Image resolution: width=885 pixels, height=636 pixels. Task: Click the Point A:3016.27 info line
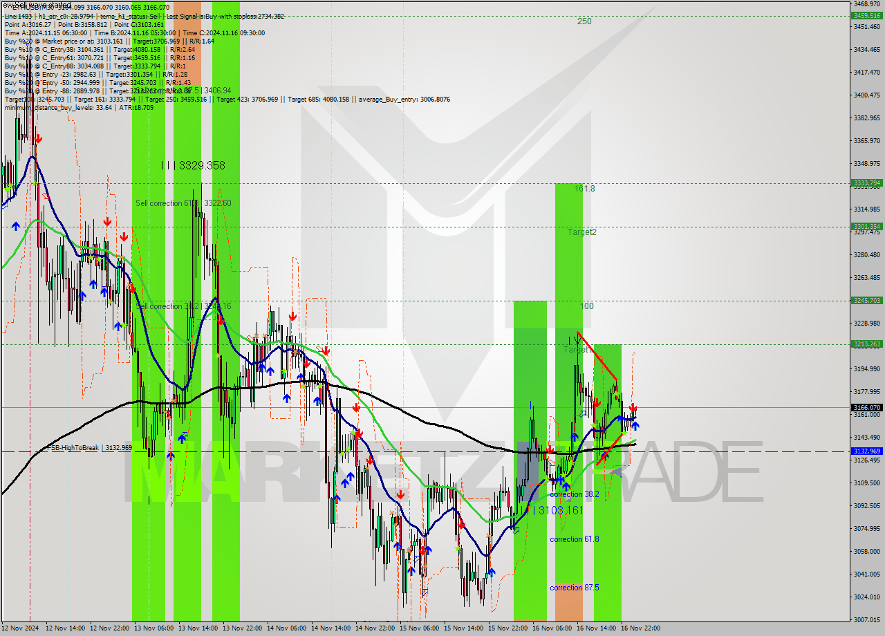pos(84,24)
